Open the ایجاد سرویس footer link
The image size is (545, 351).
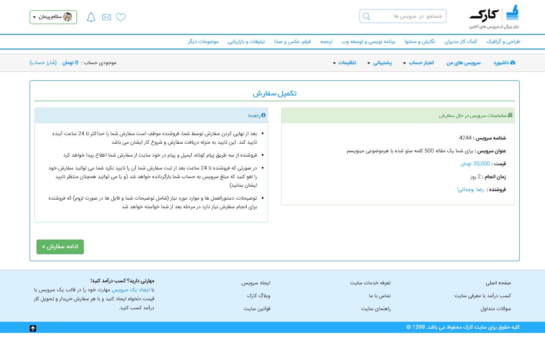coord(256,283)
